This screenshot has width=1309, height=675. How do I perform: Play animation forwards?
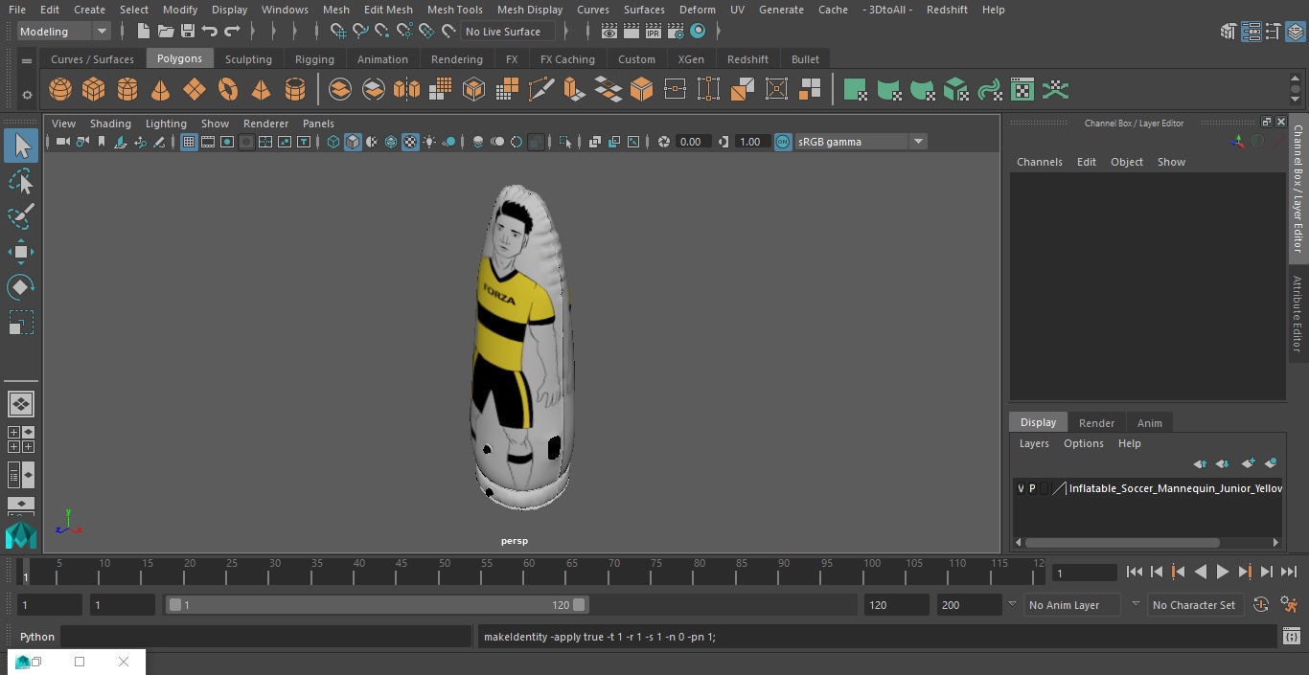1223,572
